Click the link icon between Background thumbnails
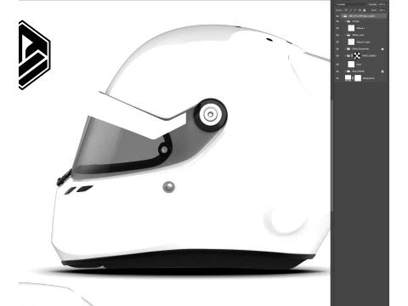The height and width of the screenshot is (306, 408). (x=353, y=78)
